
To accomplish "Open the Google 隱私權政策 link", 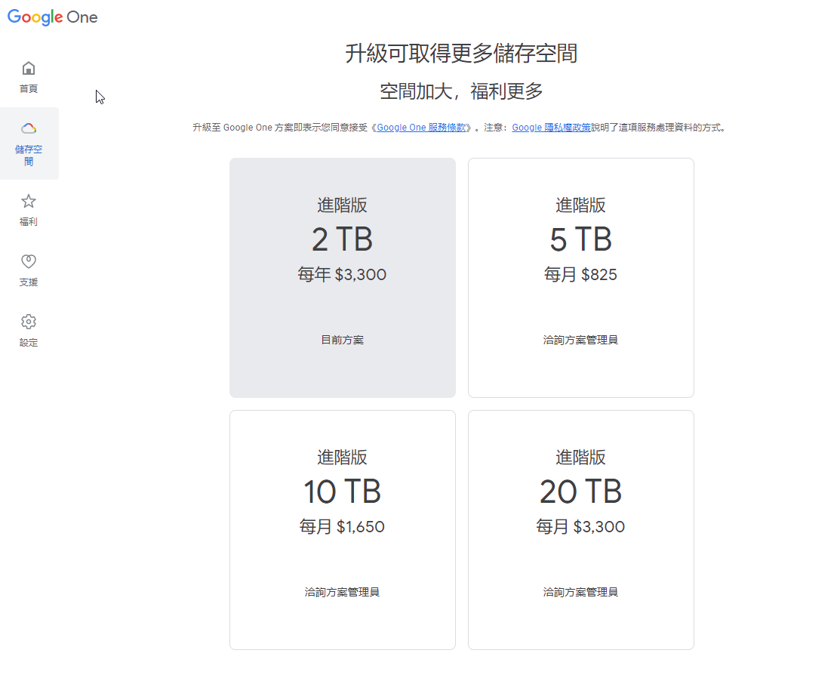I will 551,128.
